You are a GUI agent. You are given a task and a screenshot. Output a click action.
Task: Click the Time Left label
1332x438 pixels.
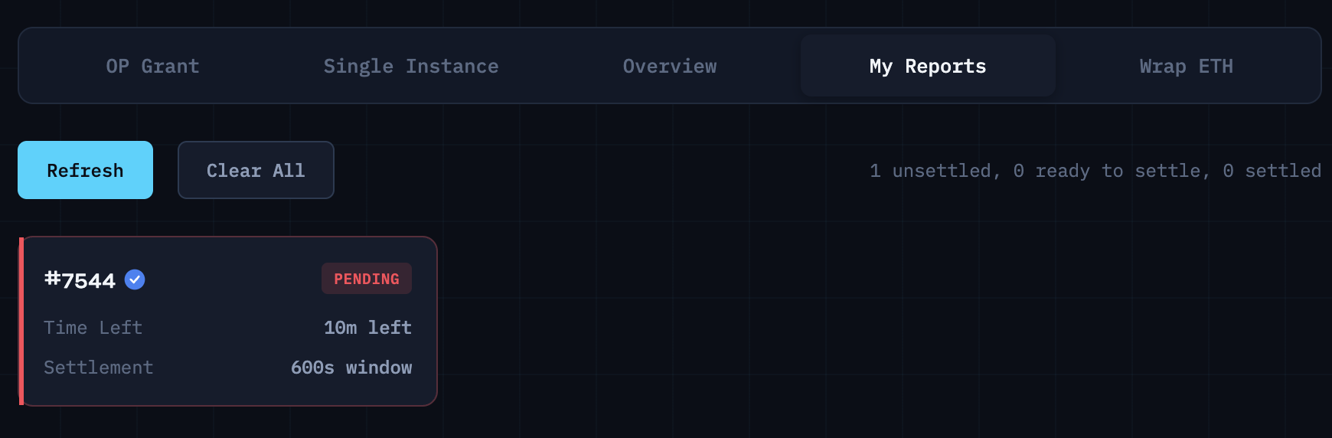click(x=93, y=328)
